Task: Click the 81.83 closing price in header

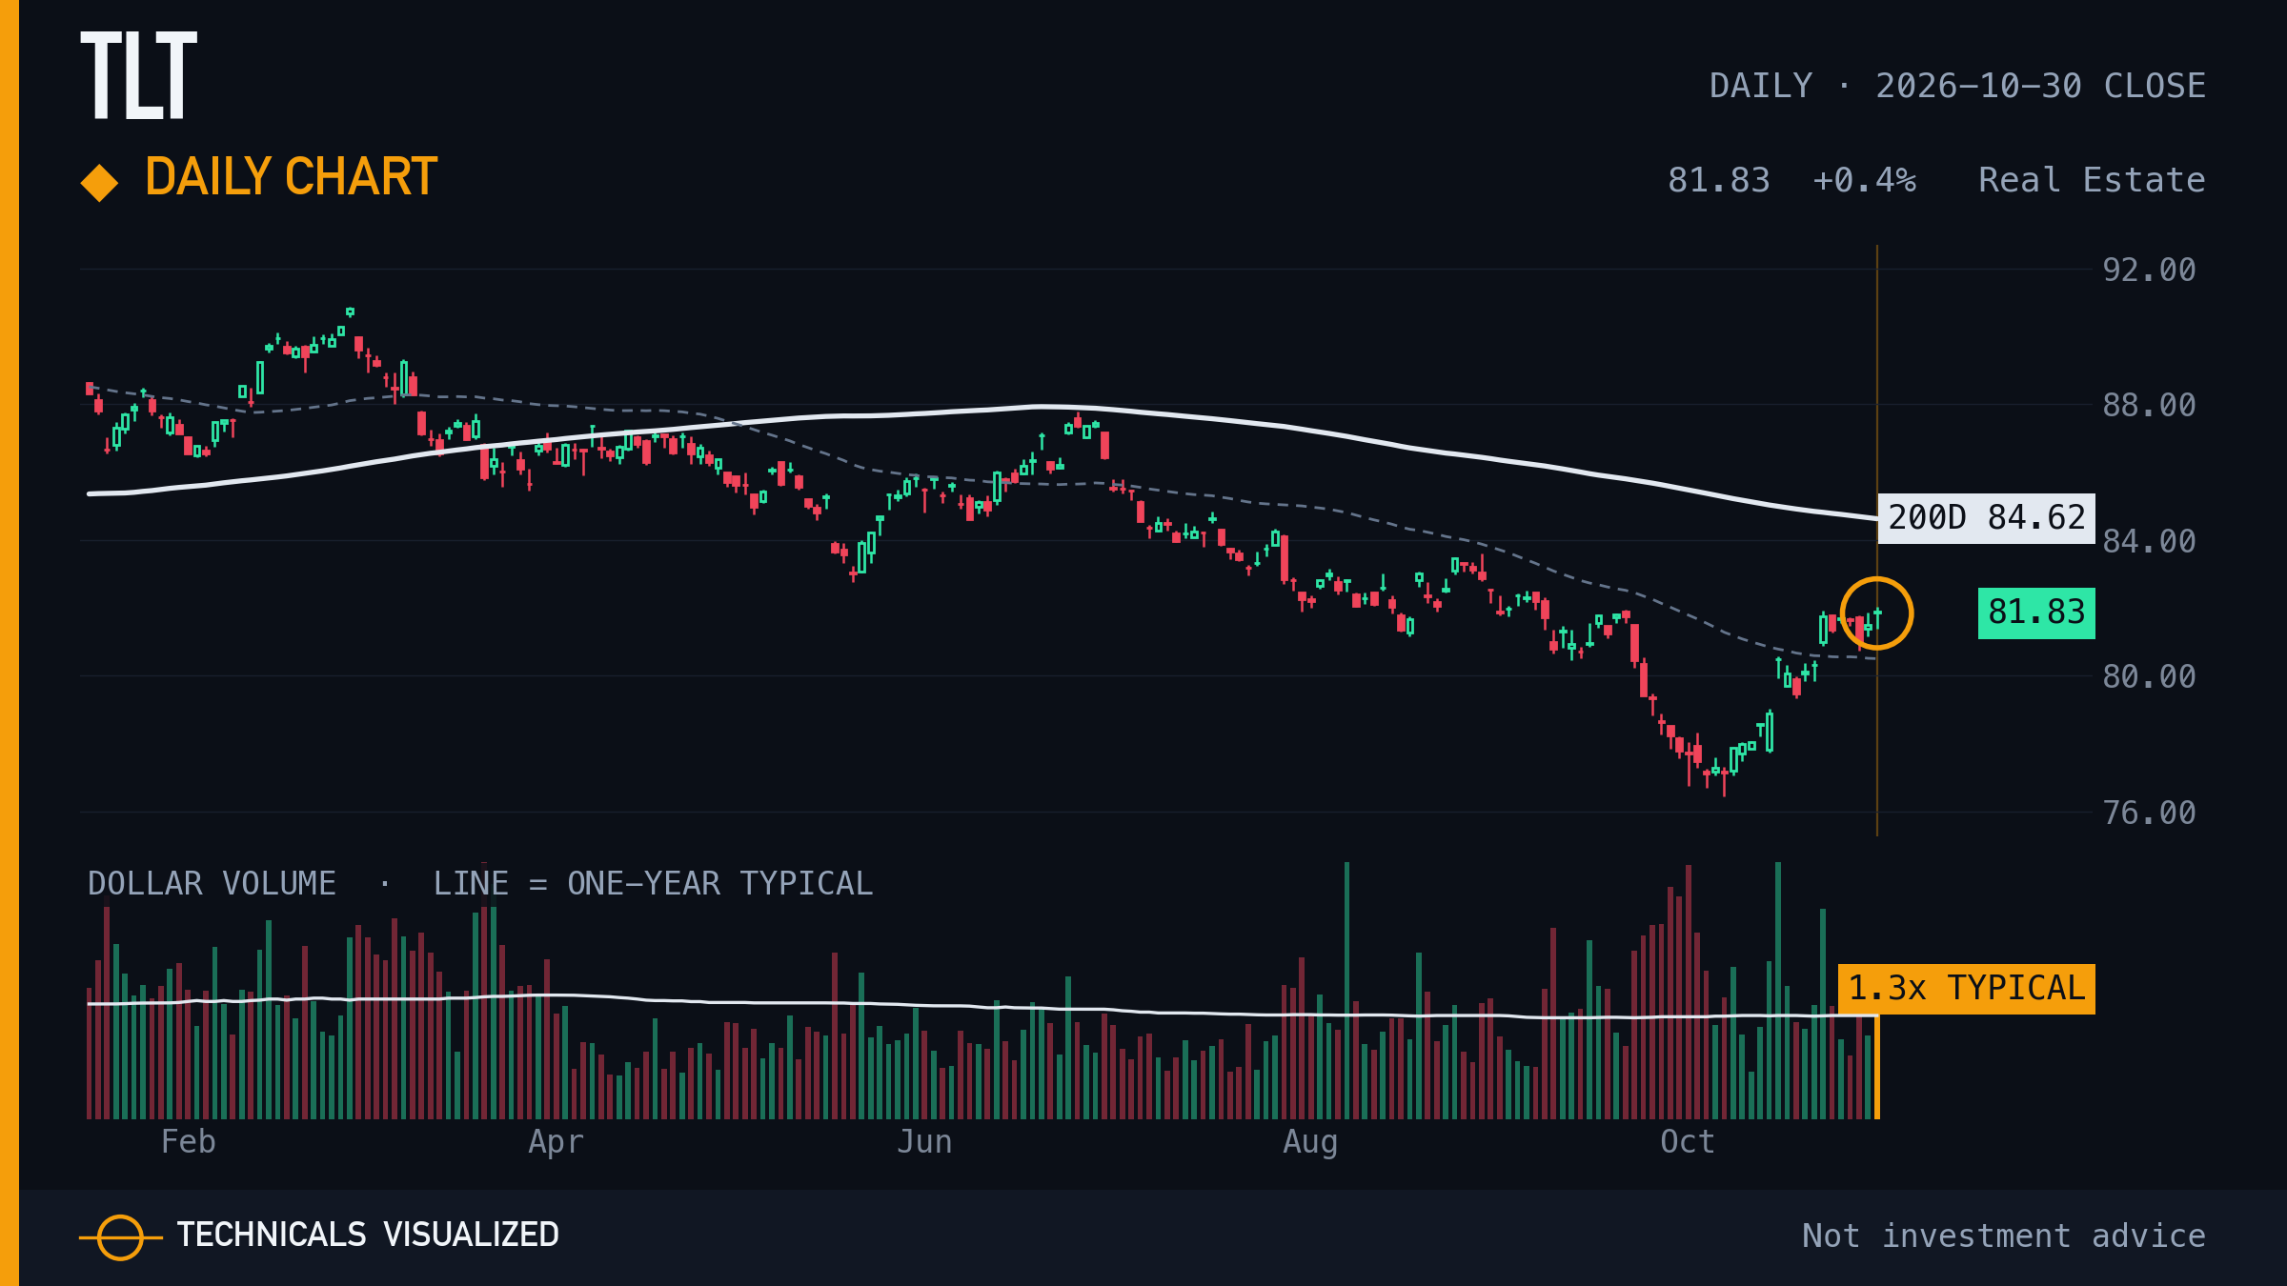Action: [1718, 180]
